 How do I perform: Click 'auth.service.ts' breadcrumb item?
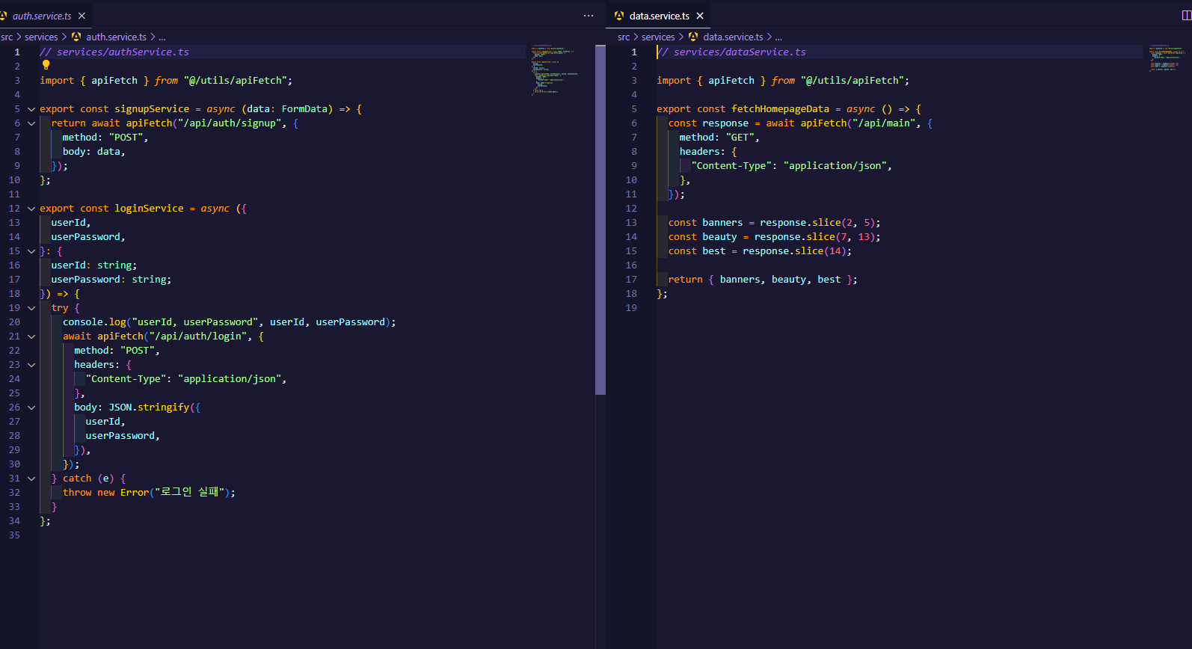point(116,37)
